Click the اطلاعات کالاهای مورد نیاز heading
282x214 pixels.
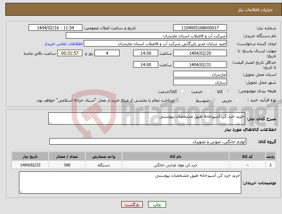250,130
